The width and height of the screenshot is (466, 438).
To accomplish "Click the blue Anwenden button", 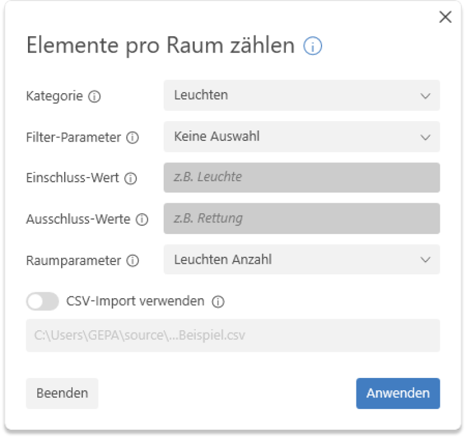I will (398, 393).
